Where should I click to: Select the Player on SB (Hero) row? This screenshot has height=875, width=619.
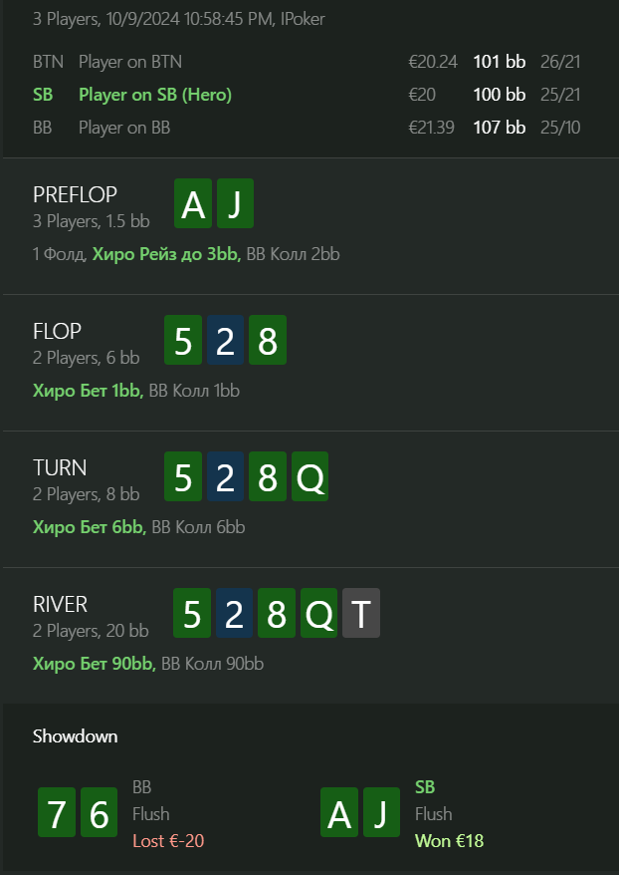pos(154,95)
